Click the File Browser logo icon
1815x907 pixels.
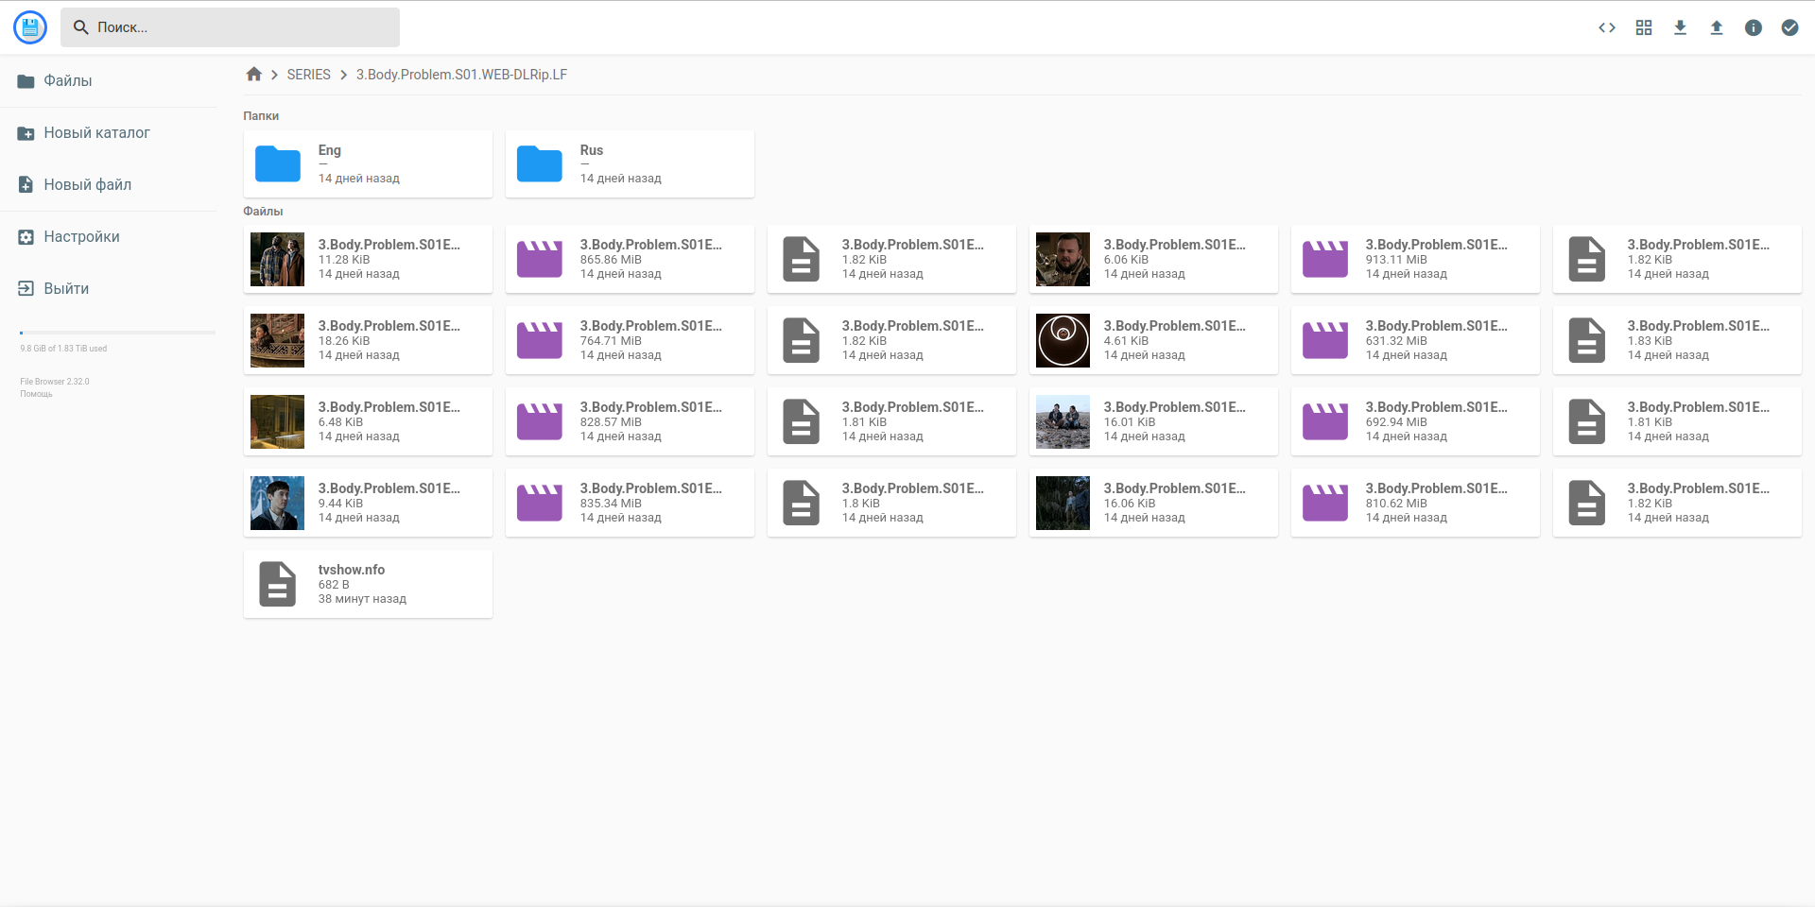[30, 27]
